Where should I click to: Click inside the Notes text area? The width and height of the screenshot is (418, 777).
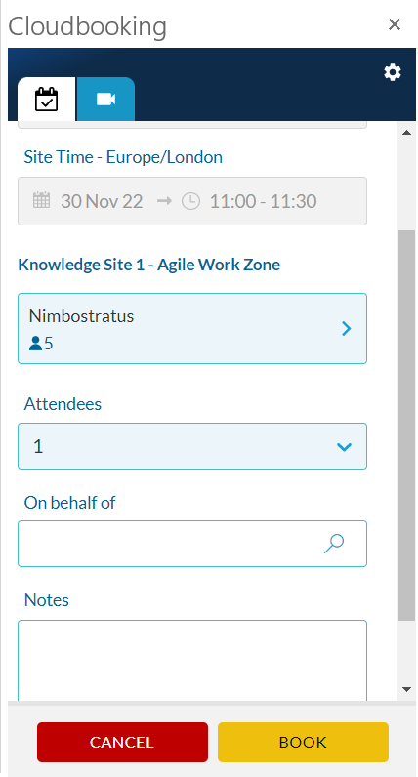192,661
